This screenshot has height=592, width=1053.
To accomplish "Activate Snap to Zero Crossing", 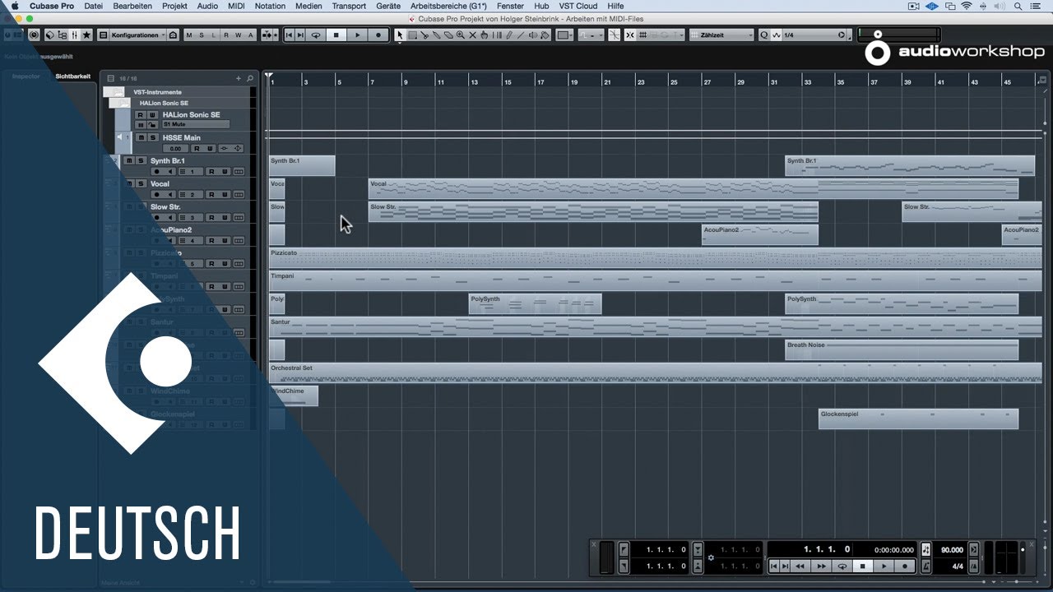I will (615, 35).
